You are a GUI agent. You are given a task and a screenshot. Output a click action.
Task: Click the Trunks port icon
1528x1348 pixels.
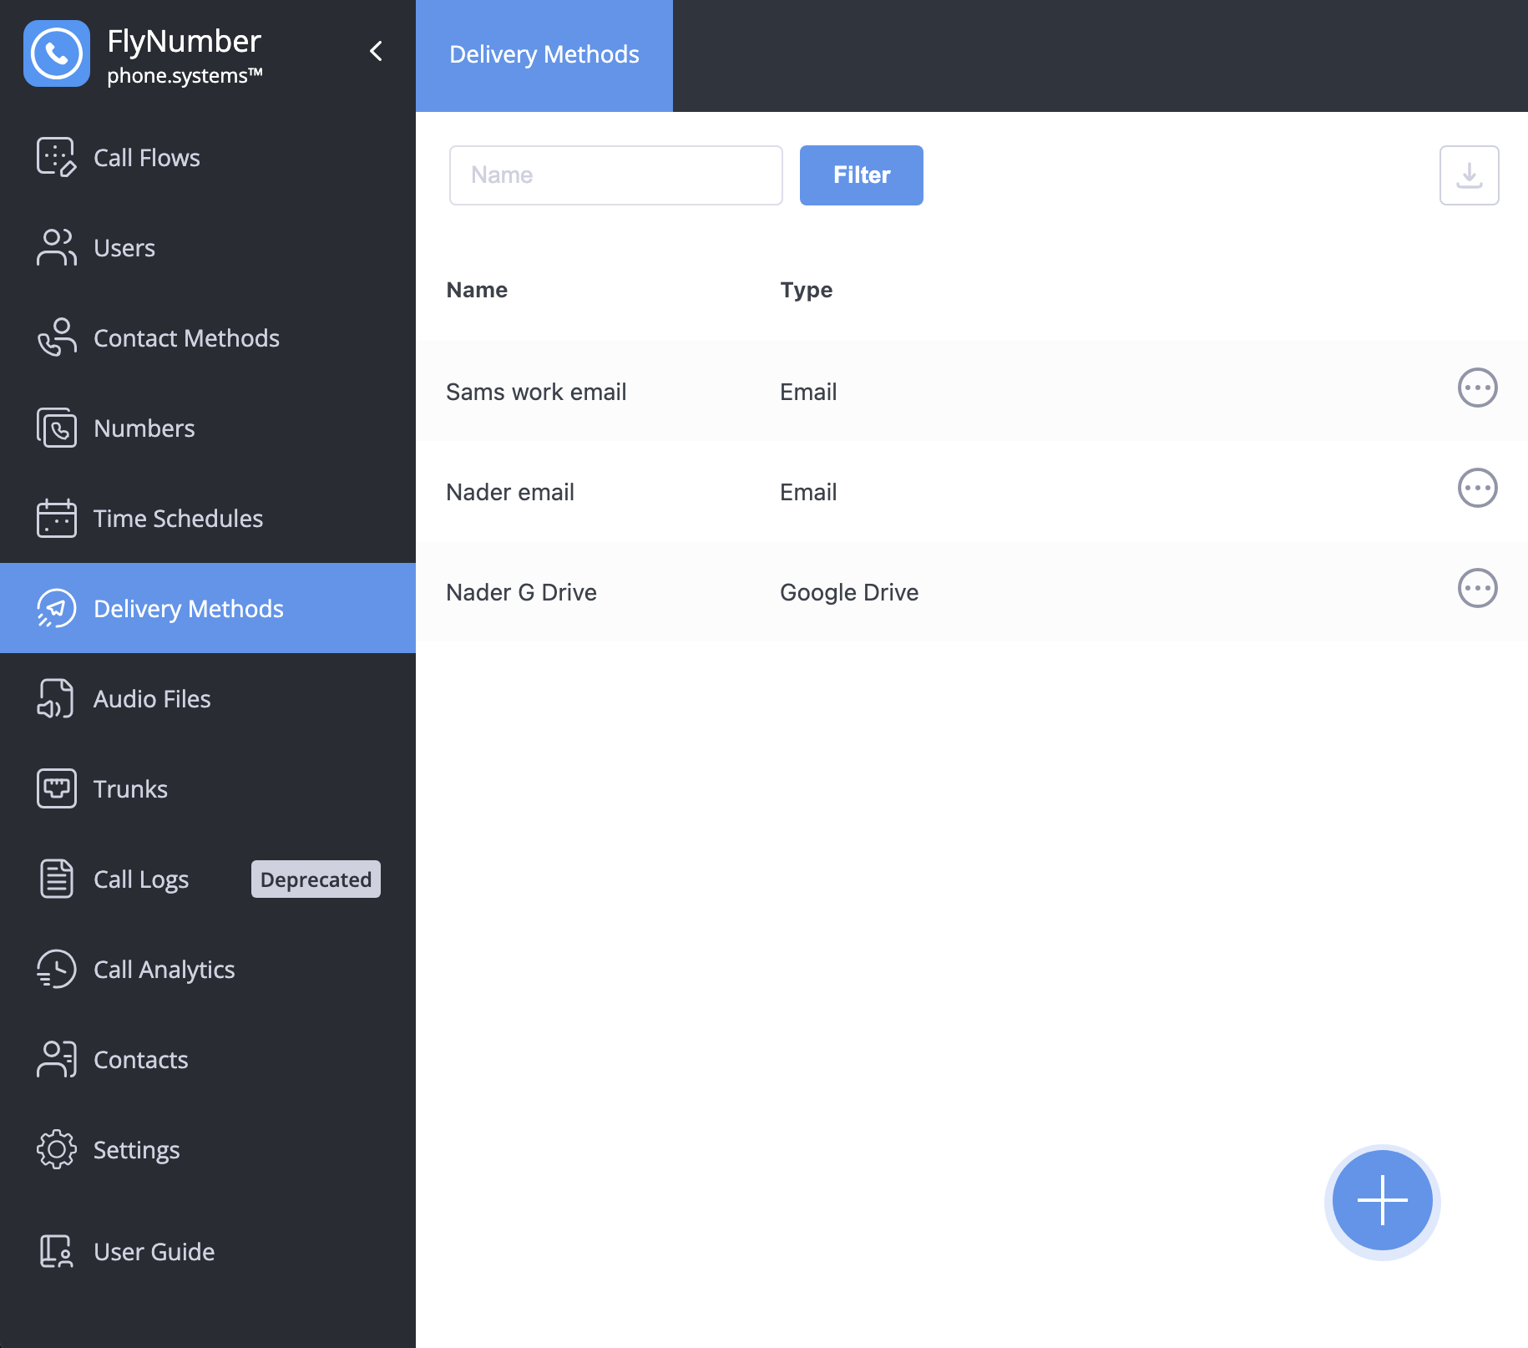click(x=57, y=788)
